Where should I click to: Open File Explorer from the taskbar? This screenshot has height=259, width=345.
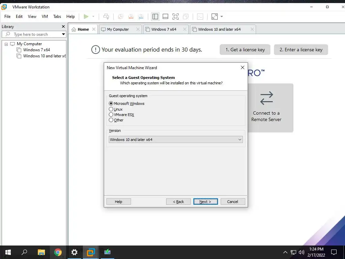(41, 252)
